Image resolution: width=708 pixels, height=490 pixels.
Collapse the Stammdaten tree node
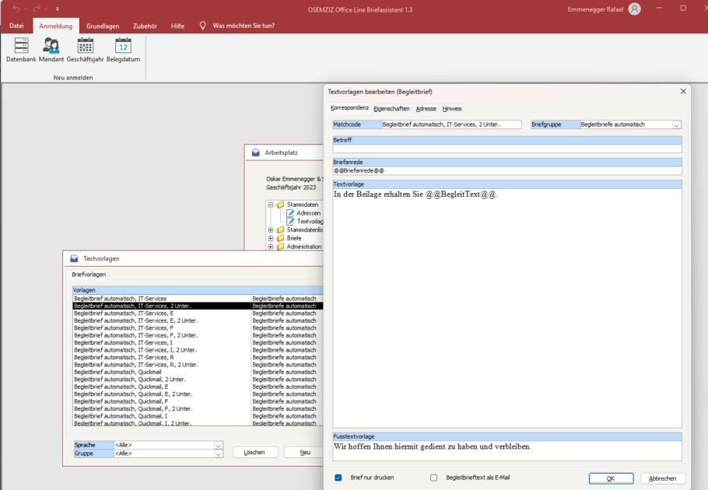(270, 205)
